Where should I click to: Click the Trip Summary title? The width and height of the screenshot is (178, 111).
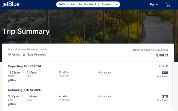click(x=26, y=32)
